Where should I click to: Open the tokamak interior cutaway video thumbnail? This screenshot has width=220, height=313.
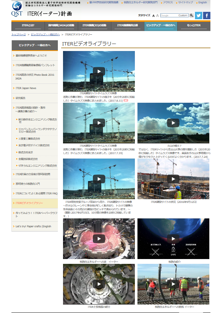click(99, 284)
